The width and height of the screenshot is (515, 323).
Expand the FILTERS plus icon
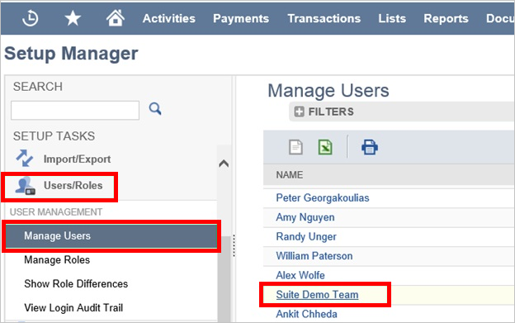[x=299, y=112]
